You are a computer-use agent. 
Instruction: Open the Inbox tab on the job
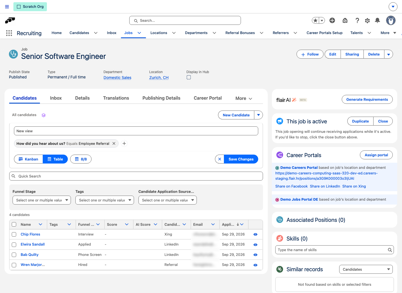(x=56, y=98)
